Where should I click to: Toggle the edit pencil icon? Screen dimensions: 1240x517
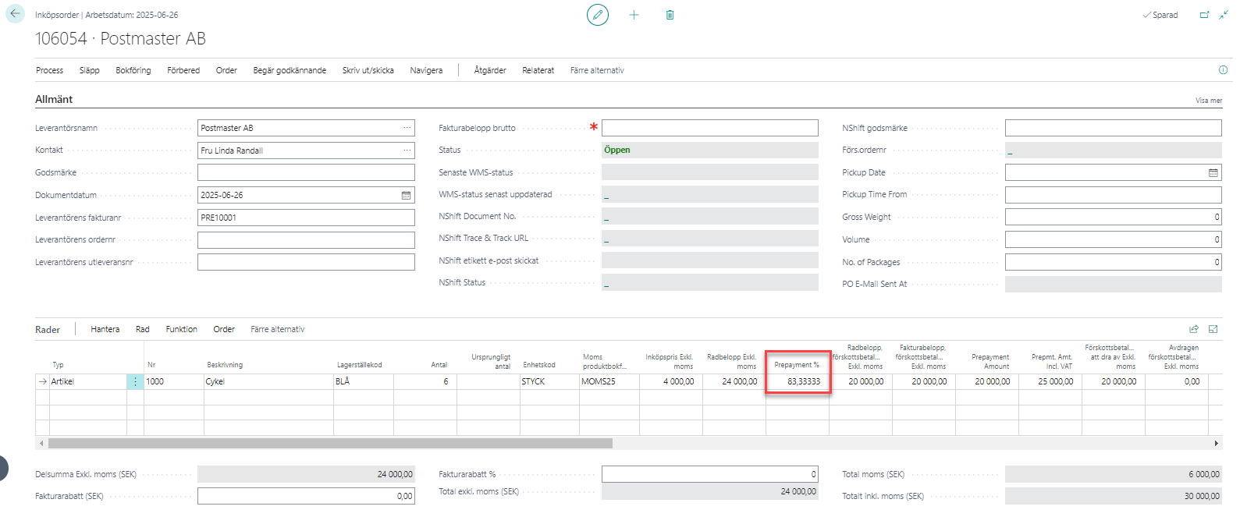pos(598,15)
